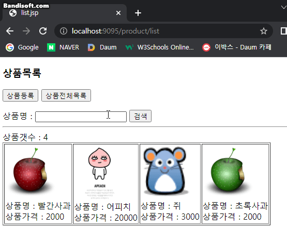Image resolution: width=287 pixels, height=231 pixels.
Task: Click the text 상품명 : 초록사과
Action: 235,206
